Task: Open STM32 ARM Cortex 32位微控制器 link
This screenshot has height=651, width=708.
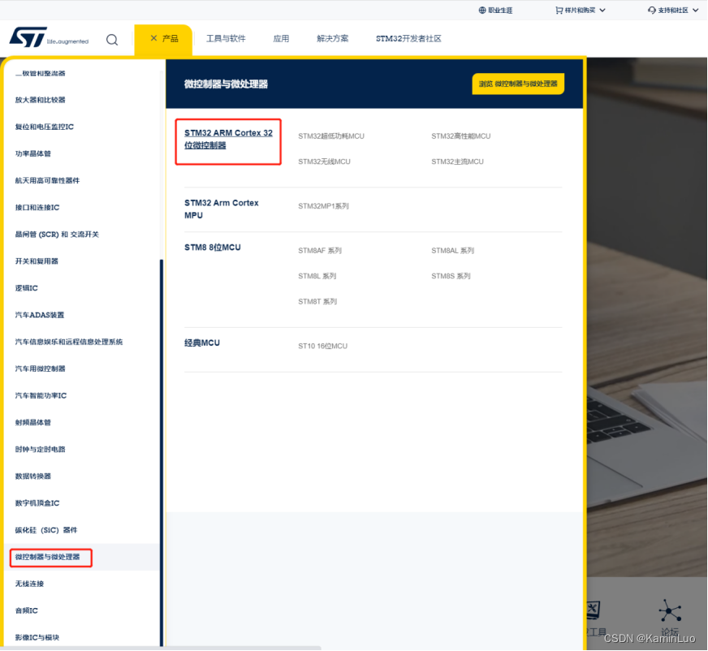Action: 228,139
